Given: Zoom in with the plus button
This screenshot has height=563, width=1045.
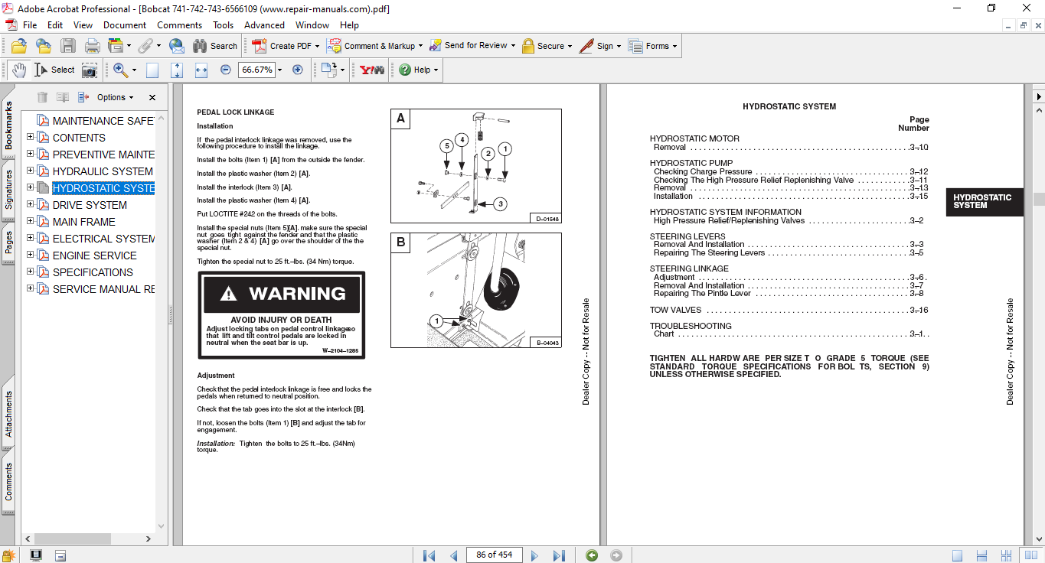Looking at the screenshot, I should [x=298, y=70].
